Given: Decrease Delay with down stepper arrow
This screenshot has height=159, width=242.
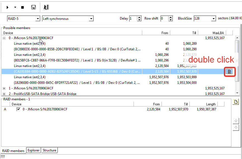Looking at the screenshot, I should point(139,20).
